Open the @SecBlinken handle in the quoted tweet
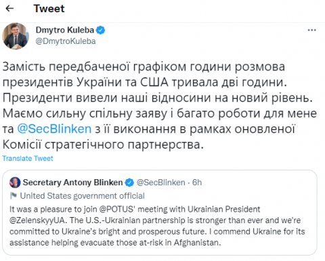 point(160,183)
